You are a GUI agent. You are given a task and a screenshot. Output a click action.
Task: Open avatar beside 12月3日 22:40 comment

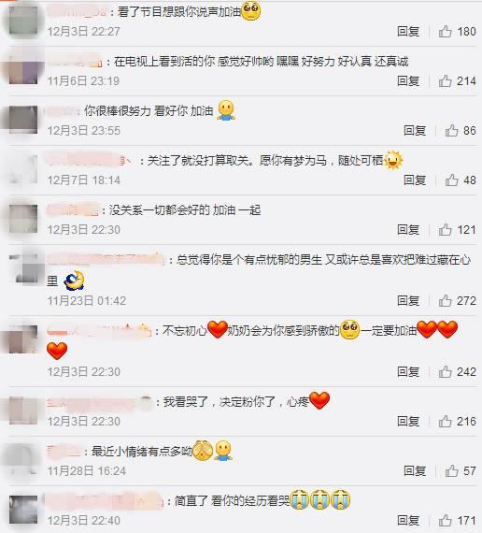coord(23,510)
